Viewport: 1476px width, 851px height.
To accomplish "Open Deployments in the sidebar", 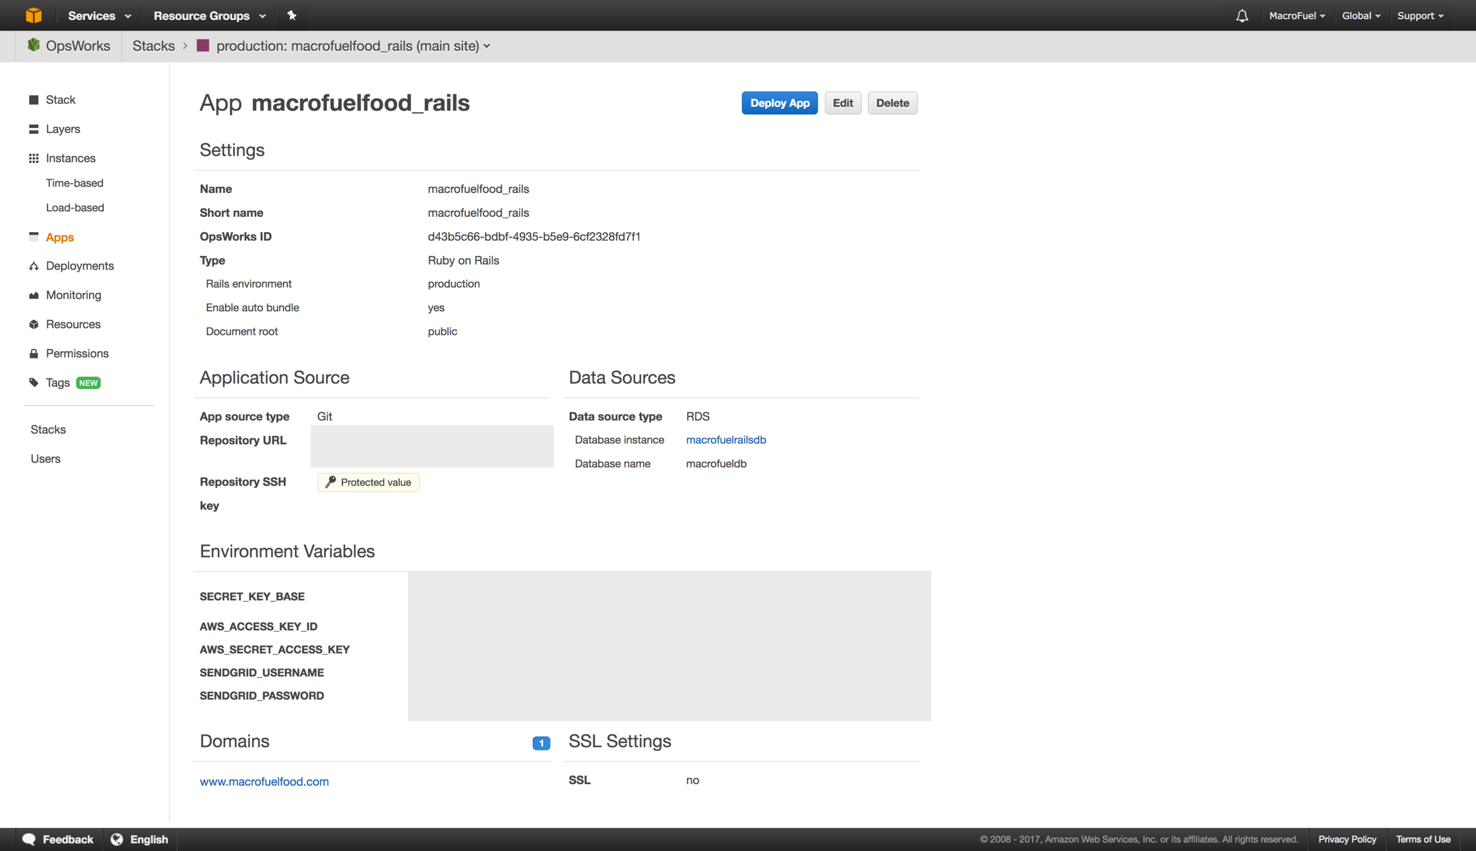I will tap(80, 266).
